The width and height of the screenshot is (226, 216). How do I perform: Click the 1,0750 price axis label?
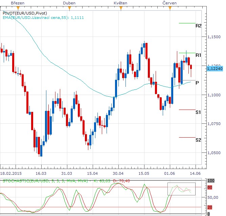pyautogui.click(x=214, y=124)
